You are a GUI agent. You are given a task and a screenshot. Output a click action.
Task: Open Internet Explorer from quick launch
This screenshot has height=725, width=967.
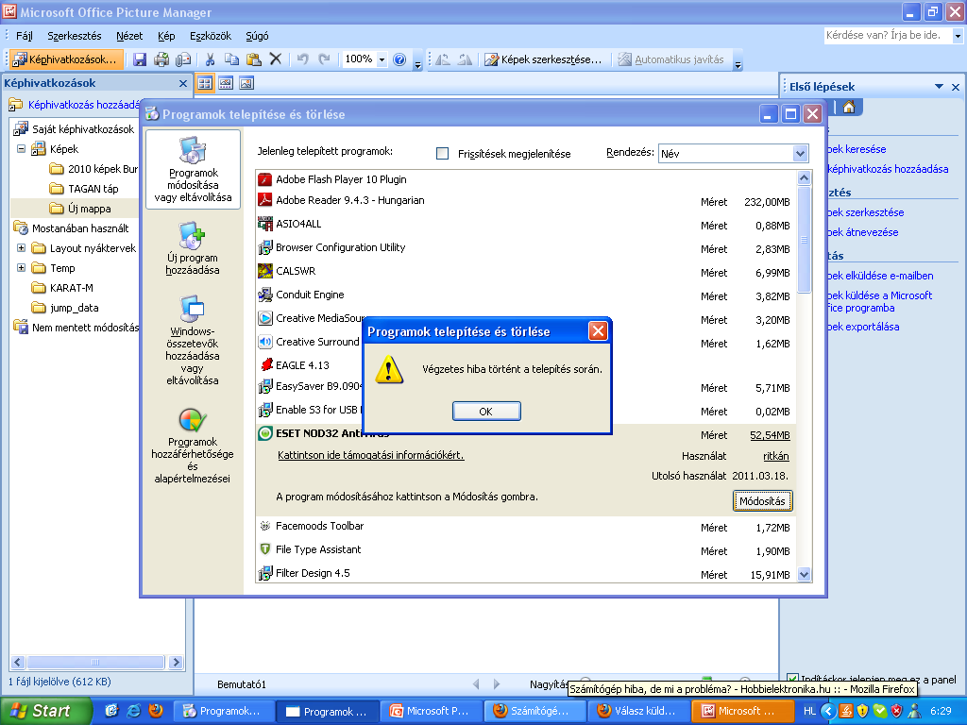[x=133, y=710]
